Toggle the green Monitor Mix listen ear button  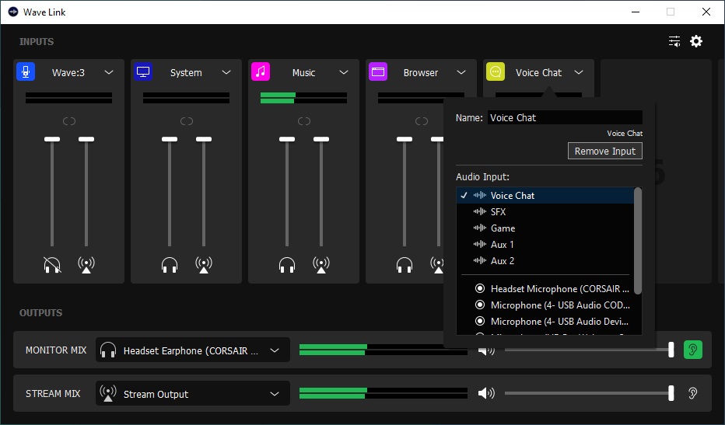[x=692, y=350]
